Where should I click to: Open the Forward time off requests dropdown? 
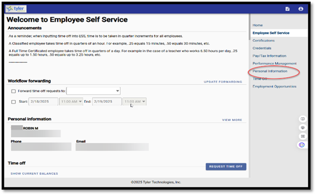tap(94, 91)
